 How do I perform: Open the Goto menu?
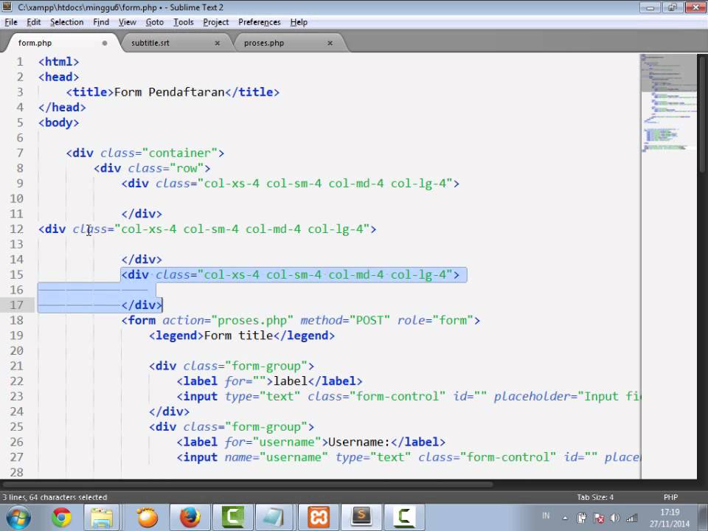pos(154,22)
